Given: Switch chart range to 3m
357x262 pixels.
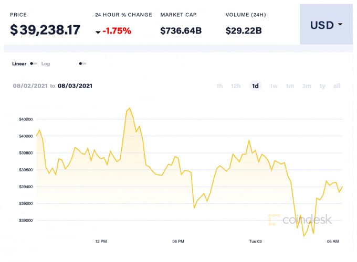Looking at the screenshot, I should coord(307,86).
